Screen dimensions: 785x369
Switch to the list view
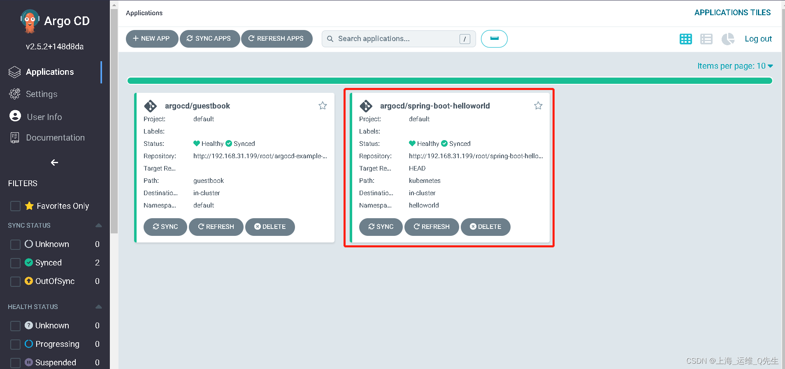706,39
